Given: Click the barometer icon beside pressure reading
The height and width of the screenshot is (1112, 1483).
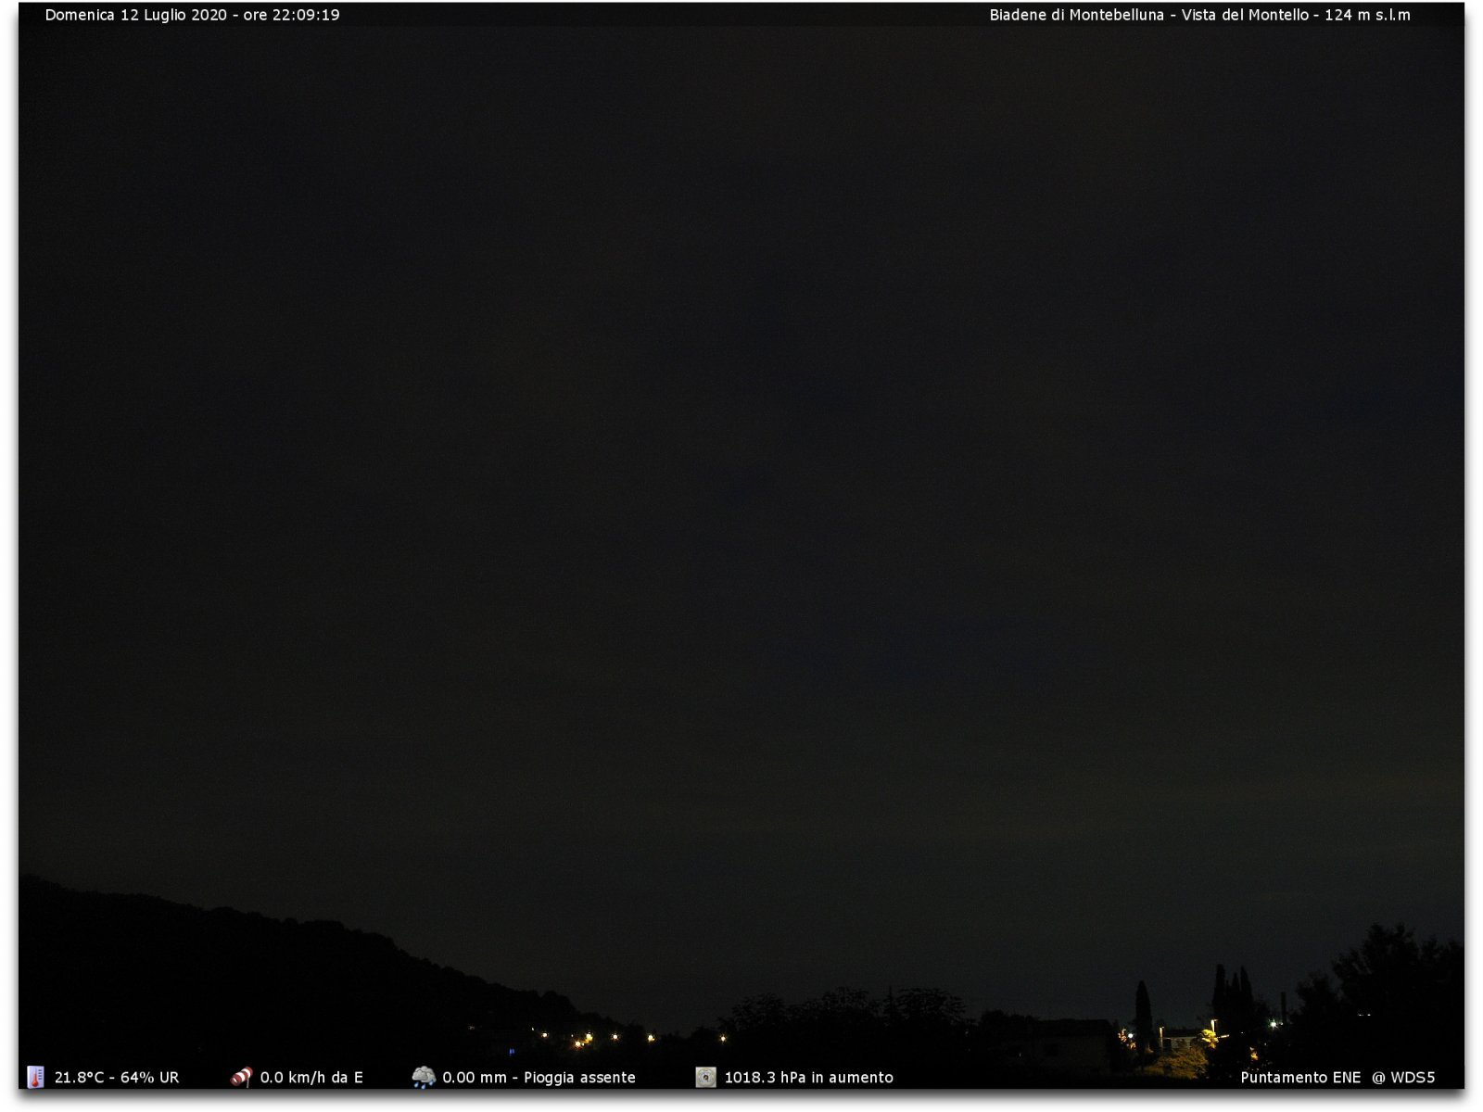Looking at the screenshot, I should point(706,1077).
